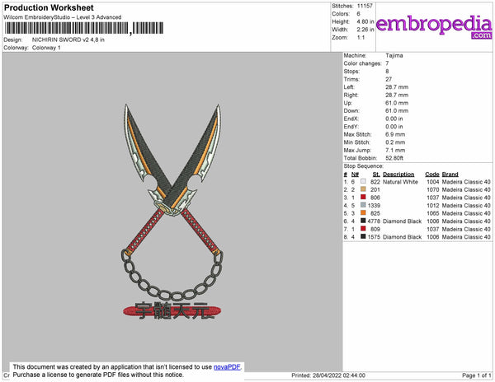Click 'Natural White' description in stop 1
Screen dimensions: 495x382
[400, 182]
